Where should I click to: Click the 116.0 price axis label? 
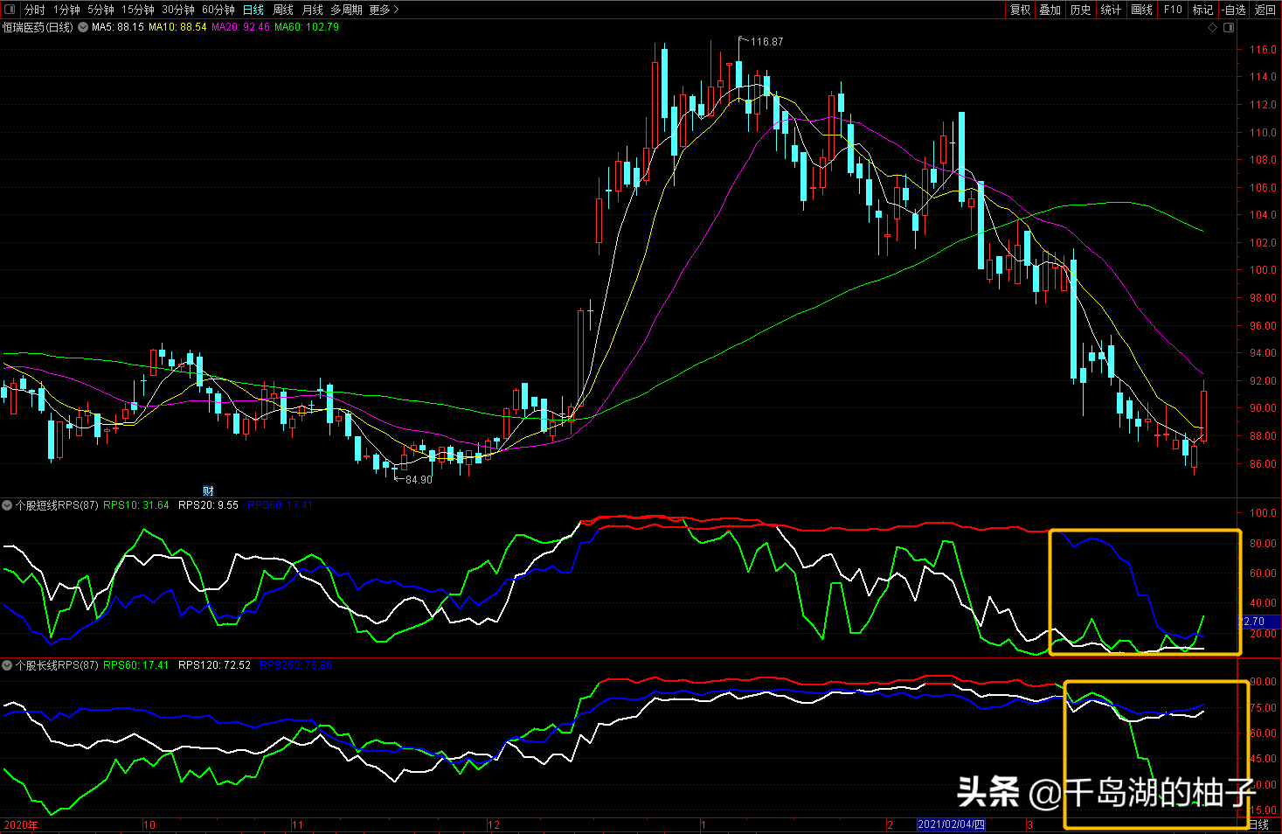(1263, 50)
